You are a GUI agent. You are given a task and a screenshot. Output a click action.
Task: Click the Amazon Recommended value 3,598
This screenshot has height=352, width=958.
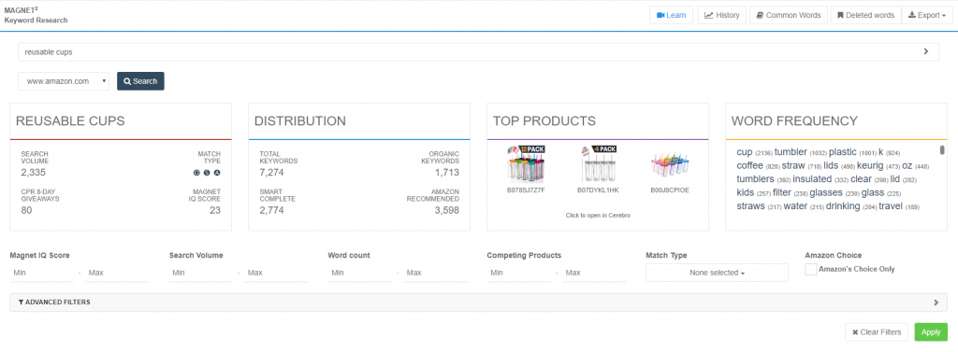pos(446,210)
